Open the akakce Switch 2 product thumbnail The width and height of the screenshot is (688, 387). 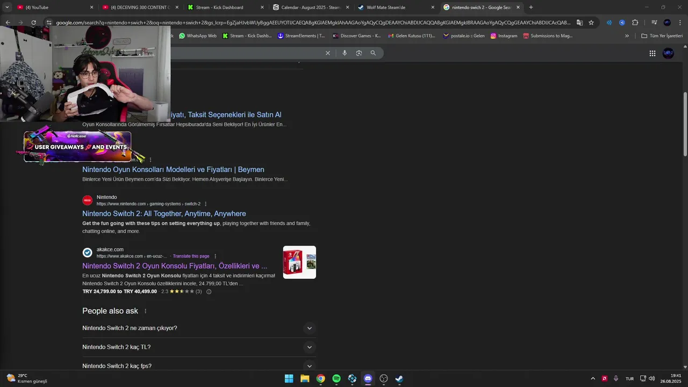pyautogui.click(x=299, y=262)
